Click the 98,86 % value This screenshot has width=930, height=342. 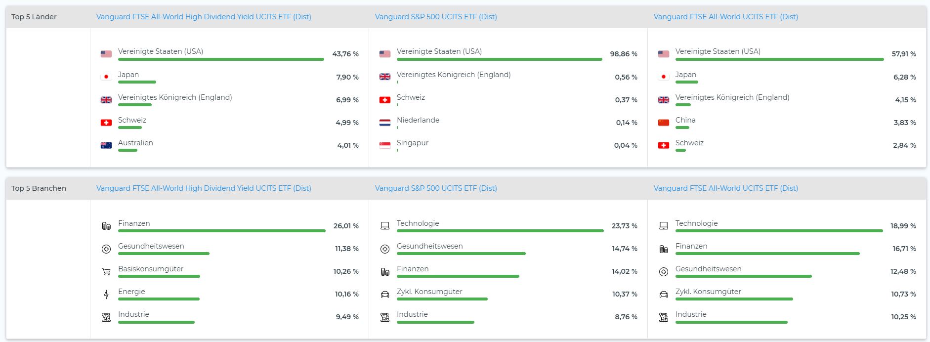point(624,54)
